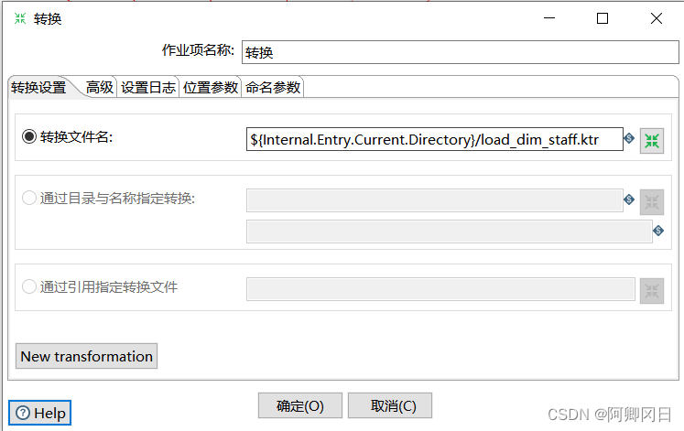Select 通过引用指定转换文件 radio option
Viewport: 684px width, 431px height.
pos(29,286)
